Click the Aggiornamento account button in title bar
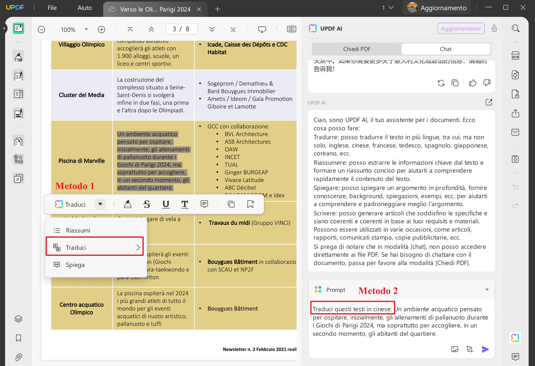Screen dimensions: 535x366 [x=437, y=8]
